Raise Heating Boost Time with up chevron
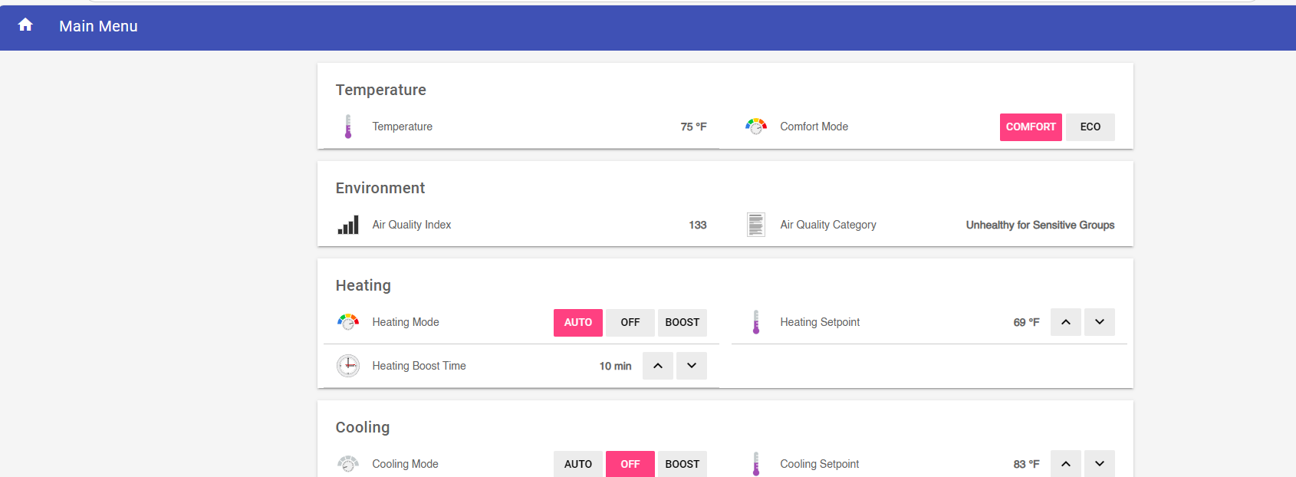The width and height of the screenshot is (1296, 477). 657,366
